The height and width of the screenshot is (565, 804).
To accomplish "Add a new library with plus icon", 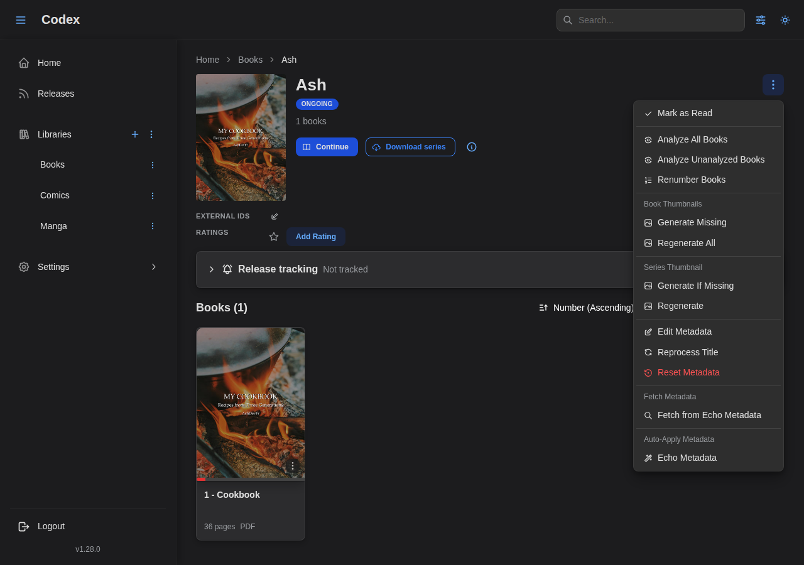I will pyautogui.click(x=135, y=134).
